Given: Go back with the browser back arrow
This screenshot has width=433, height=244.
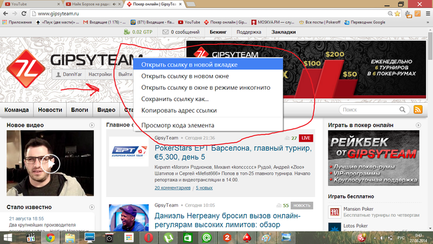Looking at the screenshot, I should click(x=5, y=13).
